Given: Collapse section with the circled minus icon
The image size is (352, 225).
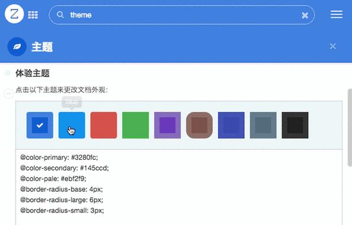Looking at the screenshot, I should (9, 94).
